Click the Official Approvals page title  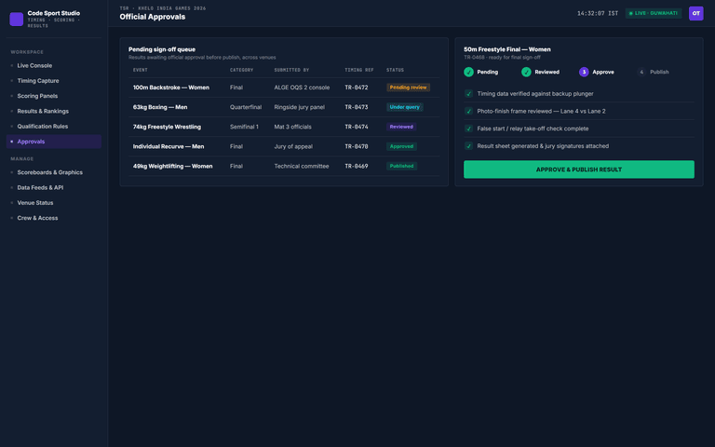[x=153, y=17]
